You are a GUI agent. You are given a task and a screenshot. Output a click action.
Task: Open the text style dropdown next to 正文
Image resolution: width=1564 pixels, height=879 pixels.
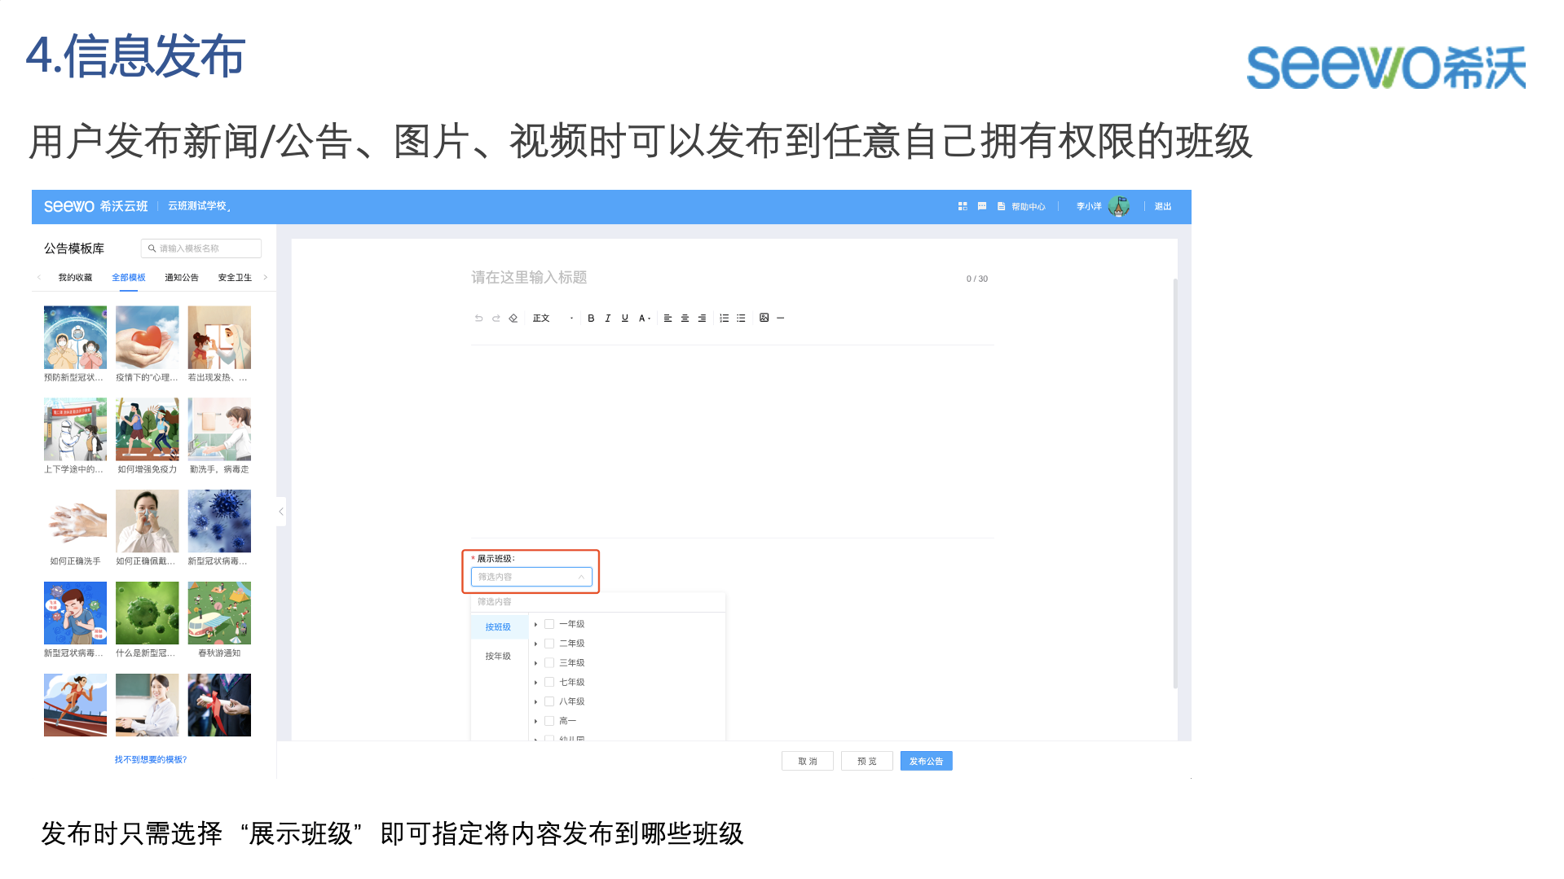tap(572, 318)
